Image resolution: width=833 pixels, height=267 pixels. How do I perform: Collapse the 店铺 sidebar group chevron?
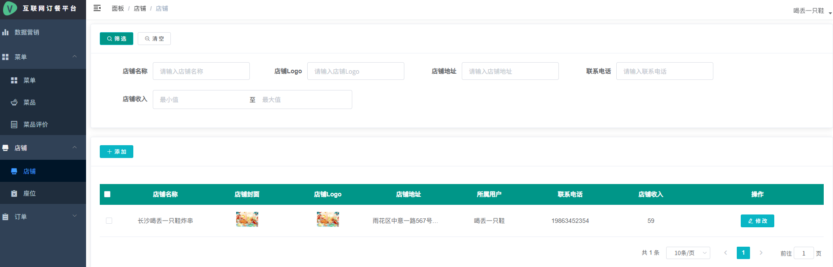point(75,147)
